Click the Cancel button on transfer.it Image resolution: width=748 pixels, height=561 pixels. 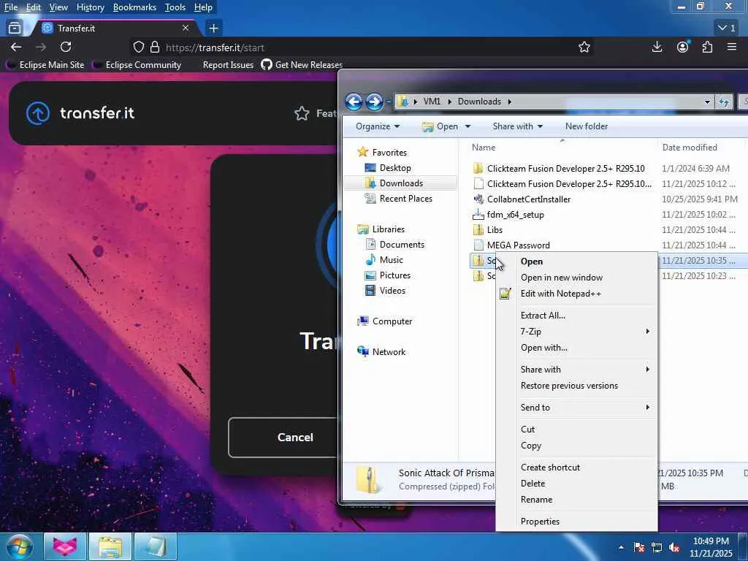[x=295, y=438]
